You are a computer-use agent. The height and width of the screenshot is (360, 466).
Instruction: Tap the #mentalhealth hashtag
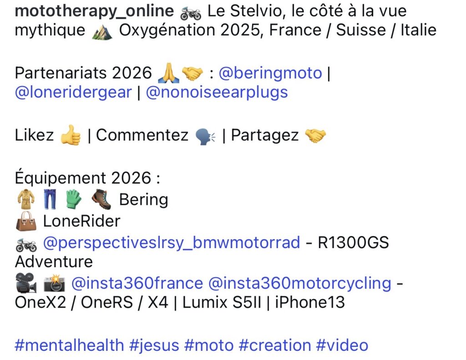click(x=69, y=345)
